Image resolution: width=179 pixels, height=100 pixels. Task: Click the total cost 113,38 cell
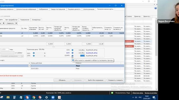pyautogui.click(x=98, y=44)
